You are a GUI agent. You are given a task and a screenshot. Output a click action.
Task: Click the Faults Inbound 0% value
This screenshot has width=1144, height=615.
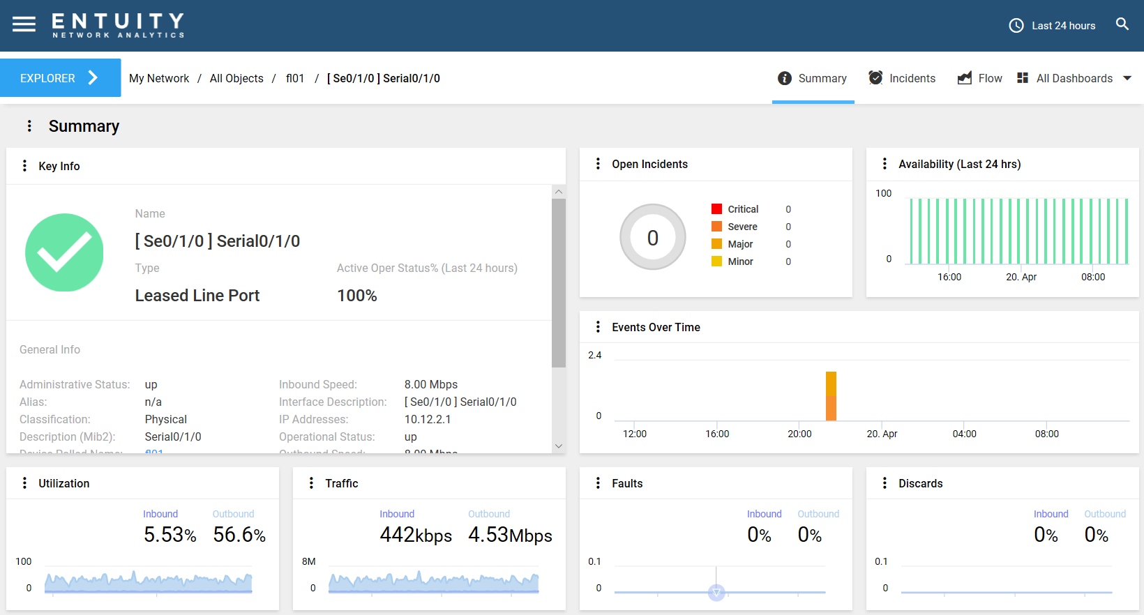pyautogui.click(x=759, y=535)
